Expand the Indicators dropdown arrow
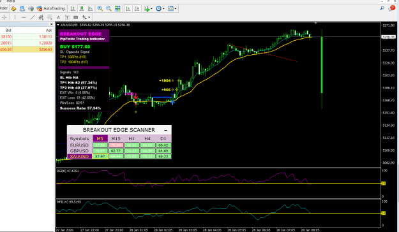 (x=151, y=9)
